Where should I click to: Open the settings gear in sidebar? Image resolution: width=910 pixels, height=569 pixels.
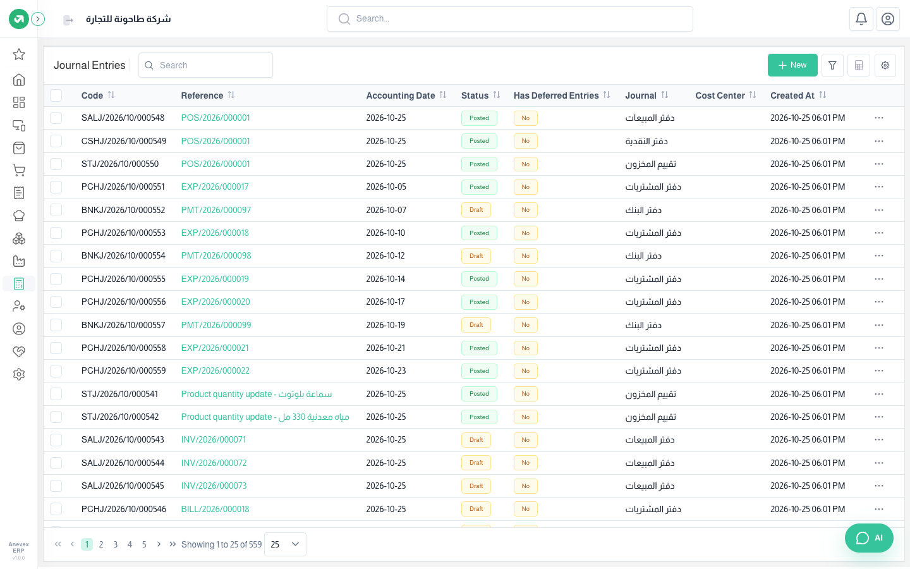(x=19, y=374)
